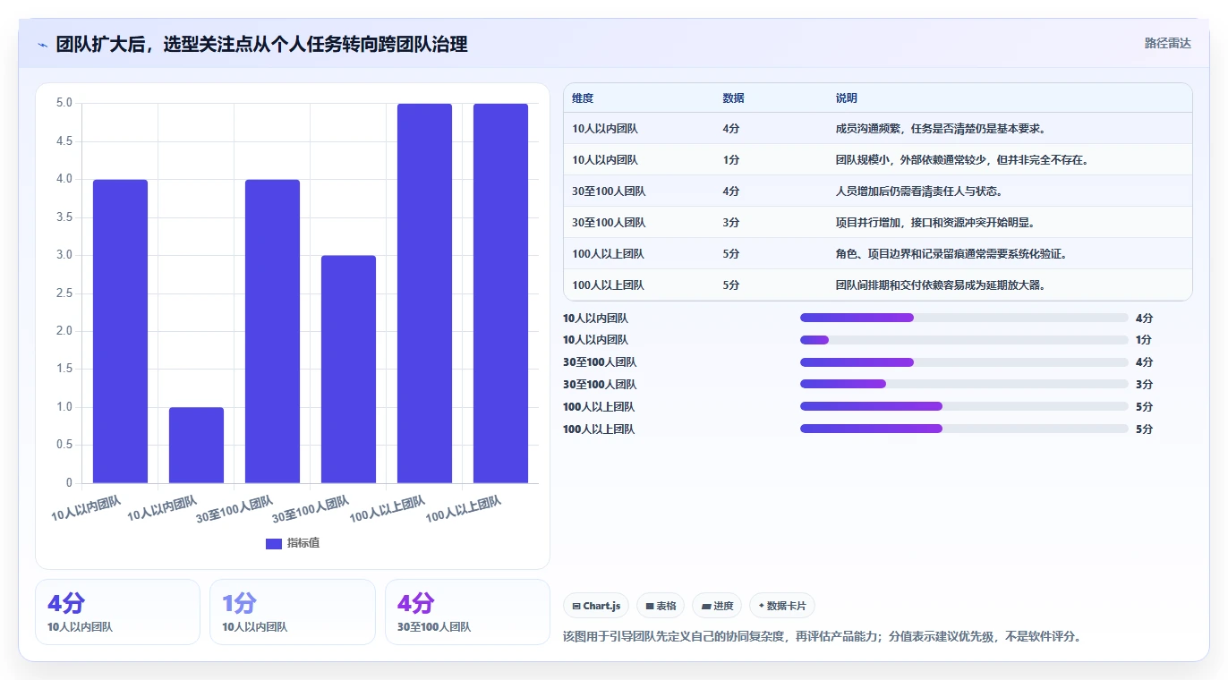Select the 表格 tag chip
Viewport: 1228px width, 680px height.
pos(661,606)
